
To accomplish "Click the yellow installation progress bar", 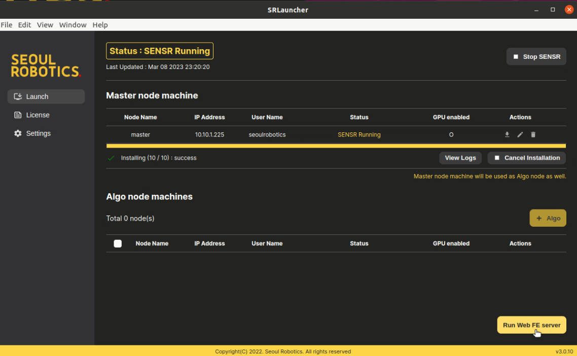I will click(x=336, y=146).
